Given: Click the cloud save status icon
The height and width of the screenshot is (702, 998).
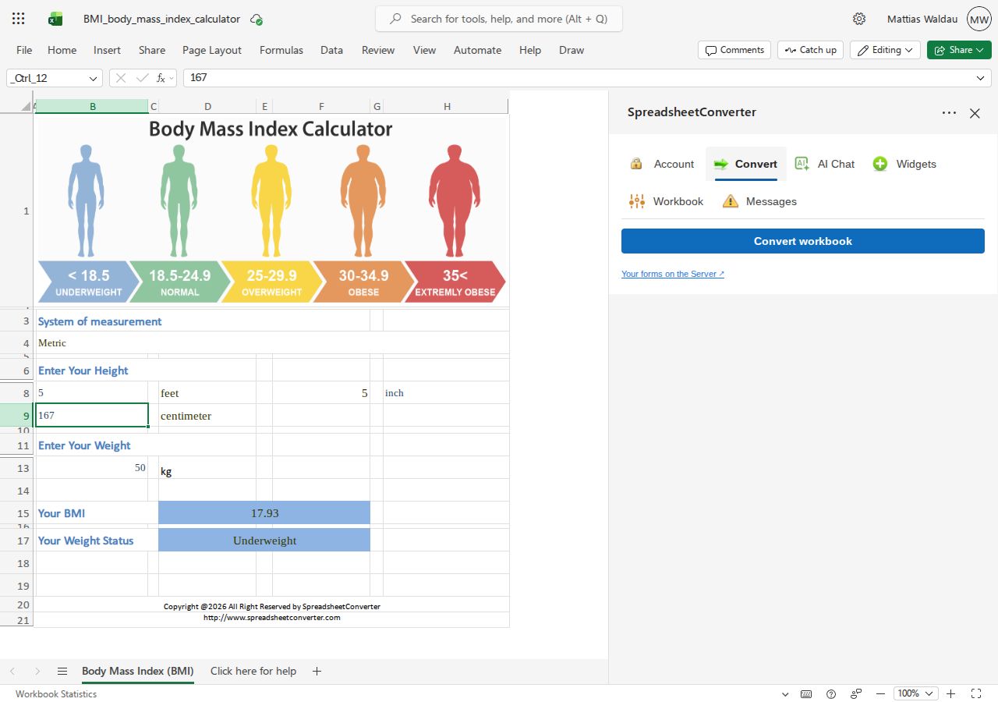Looking at the screenshot, I should [257, 19].
